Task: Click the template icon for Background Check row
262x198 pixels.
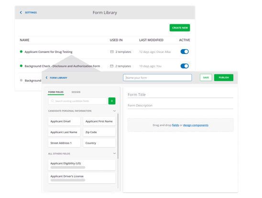Action: coord(111,66)
